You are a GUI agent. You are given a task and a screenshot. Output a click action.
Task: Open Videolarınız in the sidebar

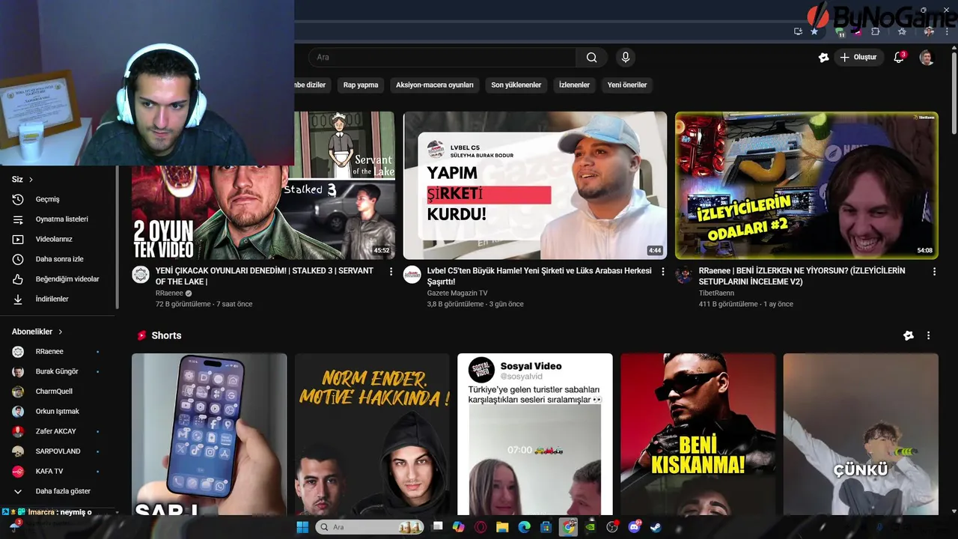point(58,239)
